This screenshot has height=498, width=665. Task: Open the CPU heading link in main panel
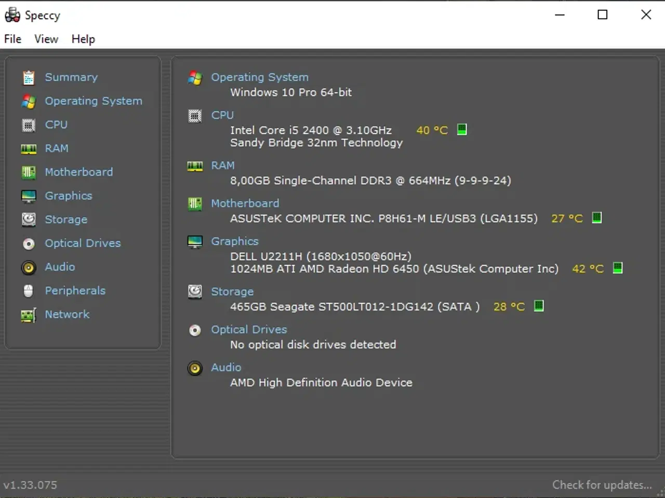click(x=222, y=115)
